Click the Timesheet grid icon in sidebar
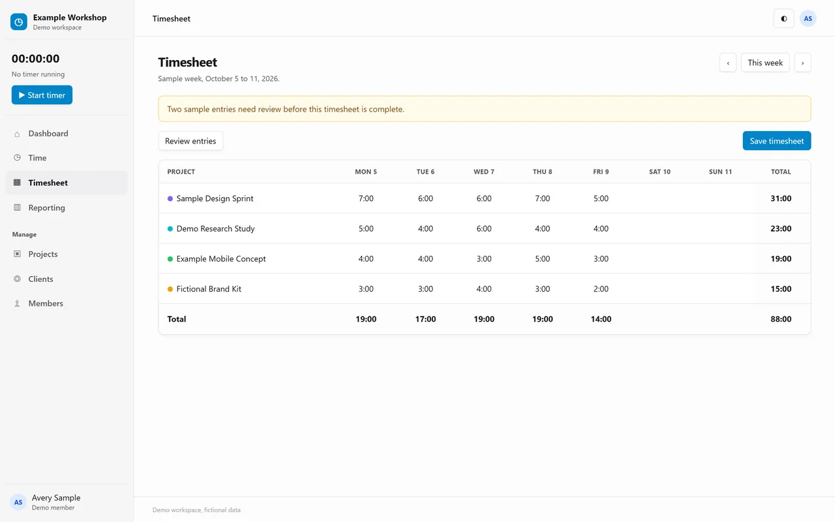 17,183
